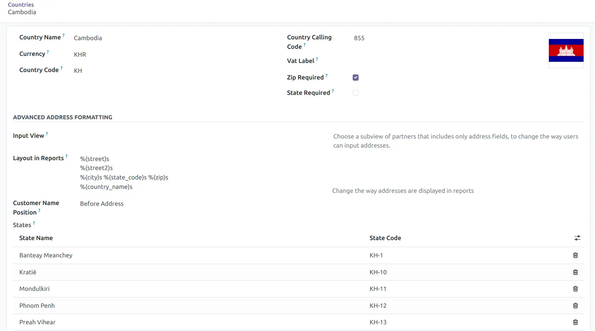Select the Preah Vihear state name
The width and height of the screenshot is (595, 331).
tap(37, 322)
